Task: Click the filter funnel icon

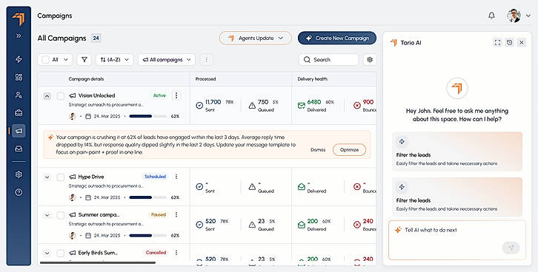Action: pyautogui.click(x=84, y=60)
